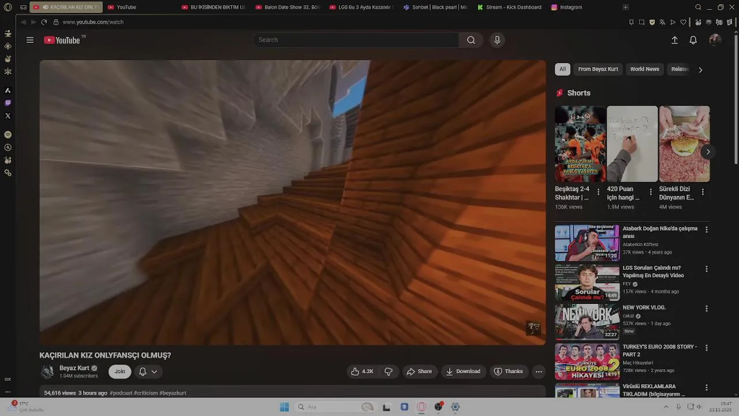The image size is (739, 416).
Task: Click the YouTube search input field
Action: [x=356, y=40]
